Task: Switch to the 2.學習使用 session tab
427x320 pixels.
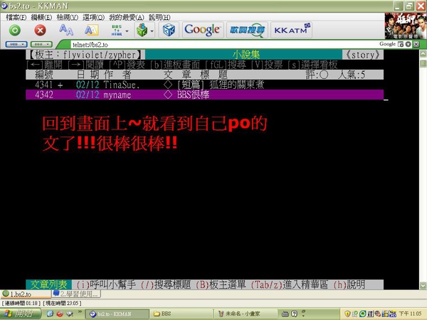Action: point(76,294)
